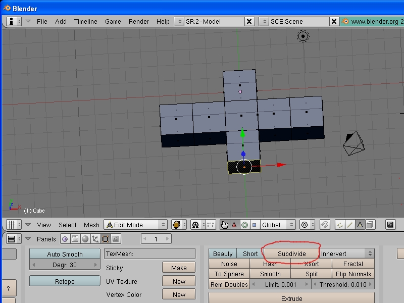Toggle the Retopo button

tap(65, 281)
